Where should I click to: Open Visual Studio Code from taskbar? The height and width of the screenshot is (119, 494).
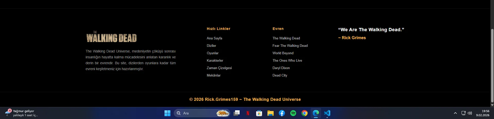(327, 113)
